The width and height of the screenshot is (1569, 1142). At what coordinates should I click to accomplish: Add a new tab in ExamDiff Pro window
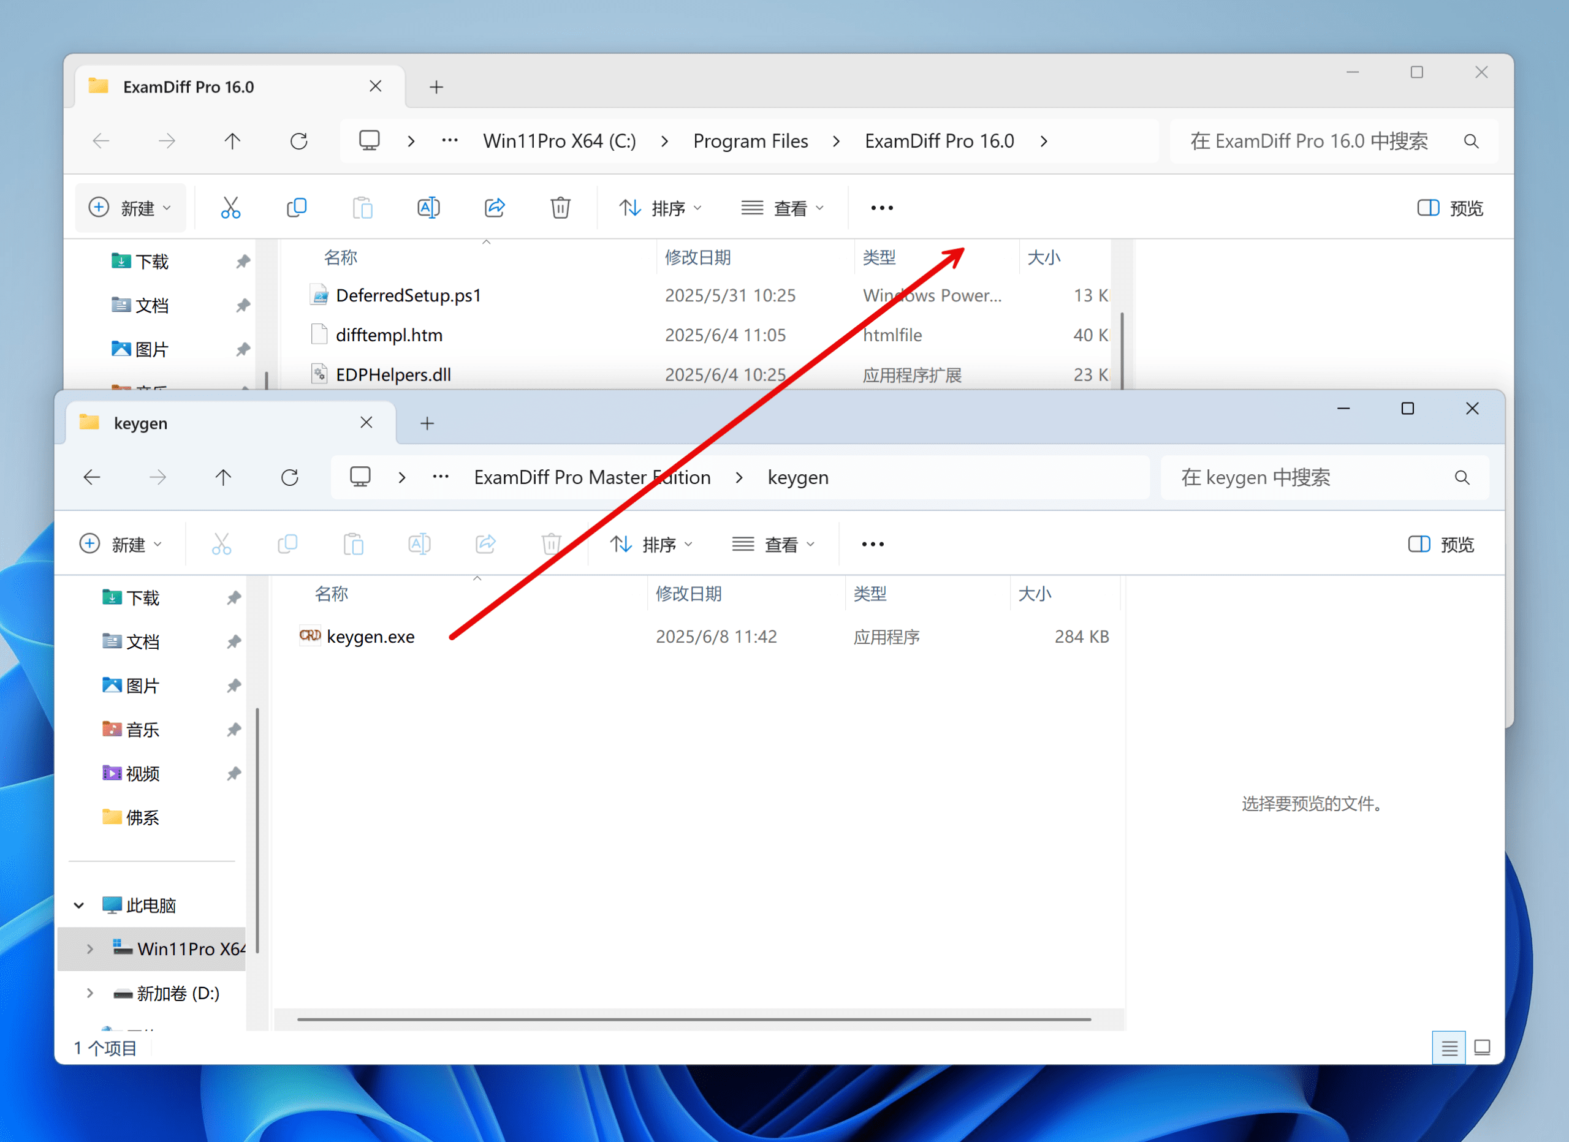pos(436,87)
